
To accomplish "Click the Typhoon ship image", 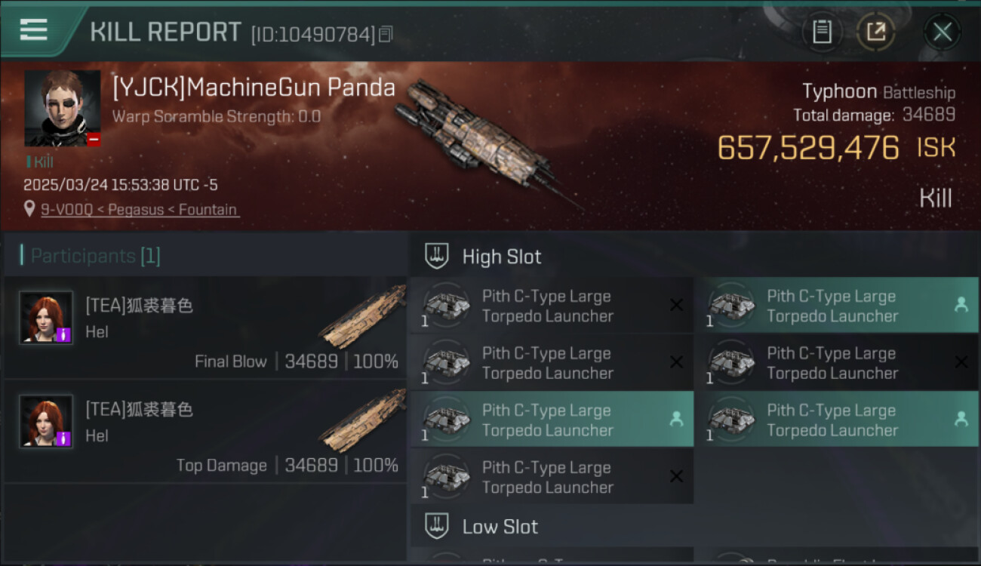I will [x=483, y=140].
